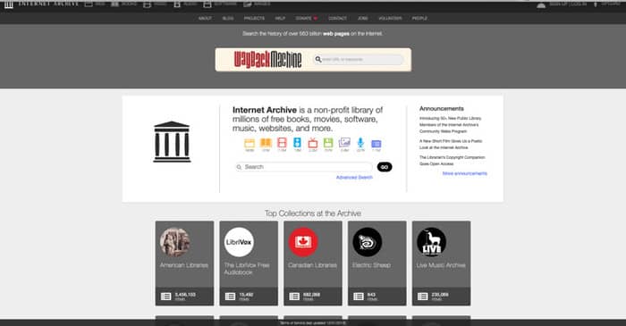The height and width of the screenshot is (326, 626).
Task: Click the 'Live Music Archive' card title
Action: point(441,265)
